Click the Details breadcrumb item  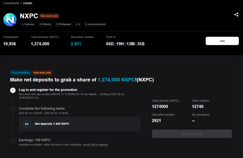28,3
